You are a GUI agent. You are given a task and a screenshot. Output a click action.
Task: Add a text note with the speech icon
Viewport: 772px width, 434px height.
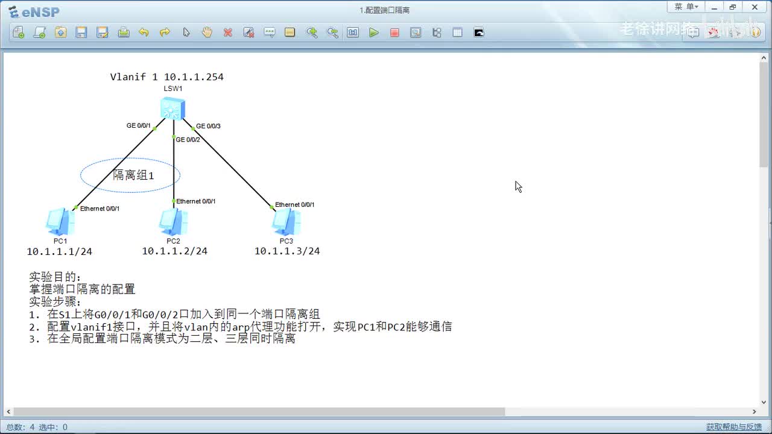270,33
